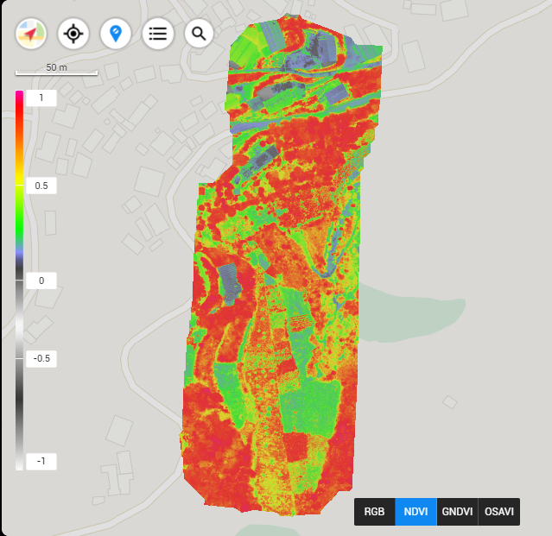Viewport: 552px width, 536px height.
Task: Click the legend value 1 label
Action: (41, 98)
